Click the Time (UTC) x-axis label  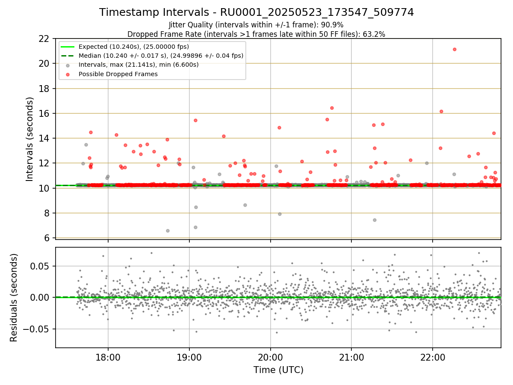[278, 370]
